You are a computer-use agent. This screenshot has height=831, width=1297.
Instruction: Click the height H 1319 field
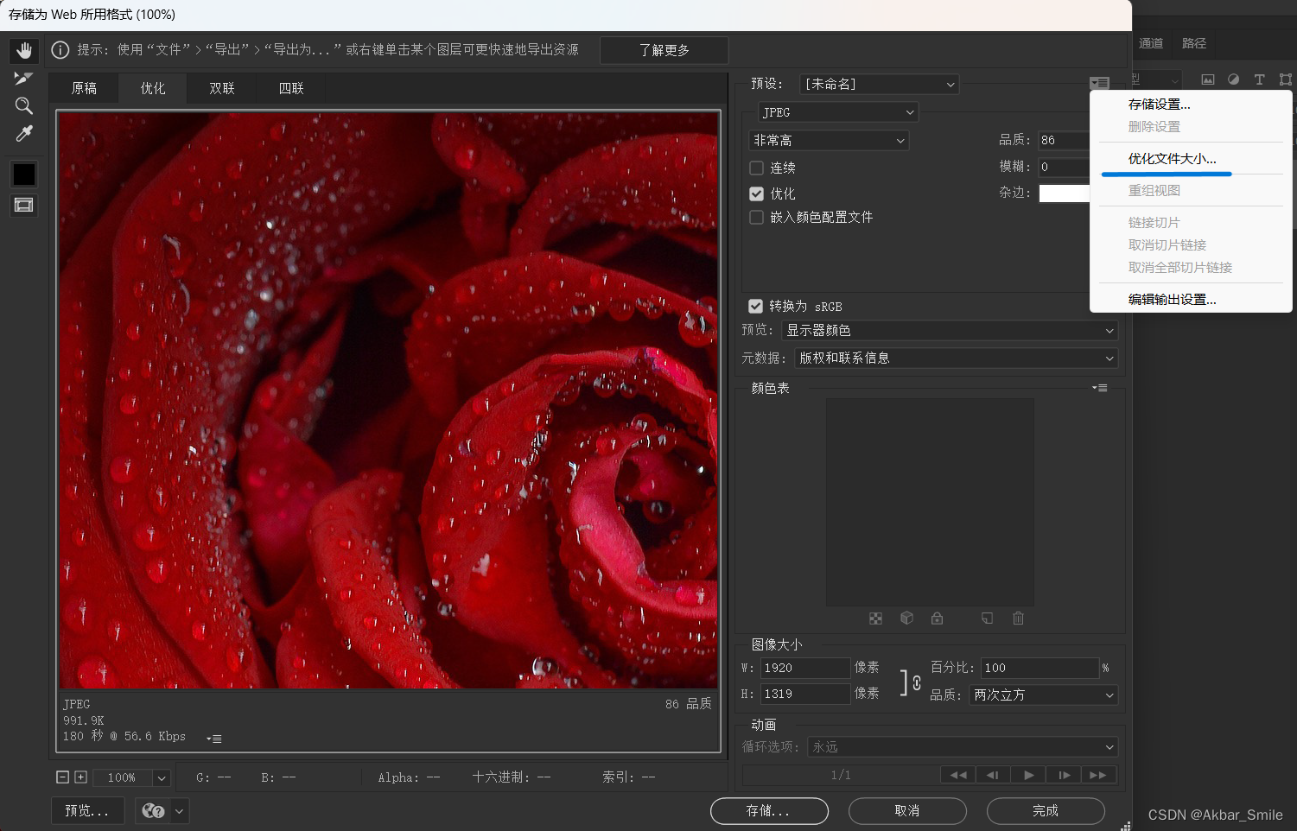[804, 694]
